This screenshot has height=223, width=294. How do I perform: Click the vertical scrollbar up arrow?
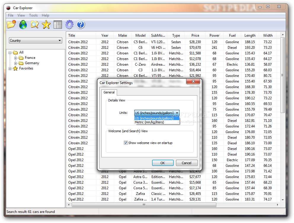[282, 35]
